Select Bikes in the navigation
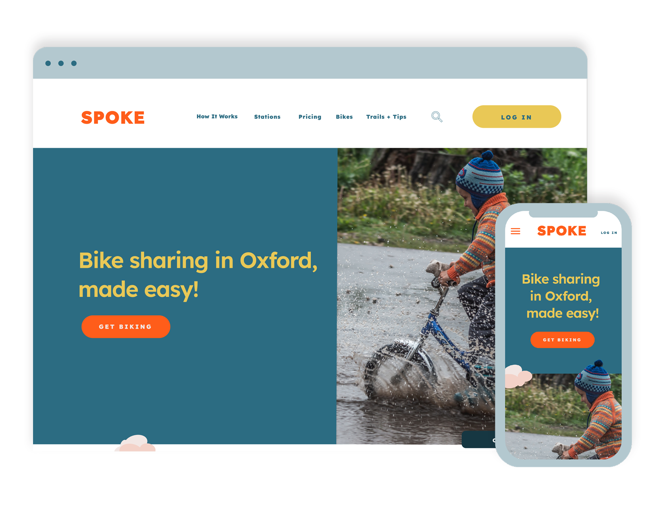 [344, 117]
